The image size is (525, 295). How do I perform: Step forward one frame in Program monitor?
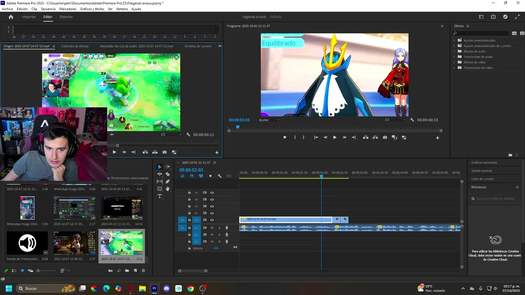coord(344,137)
